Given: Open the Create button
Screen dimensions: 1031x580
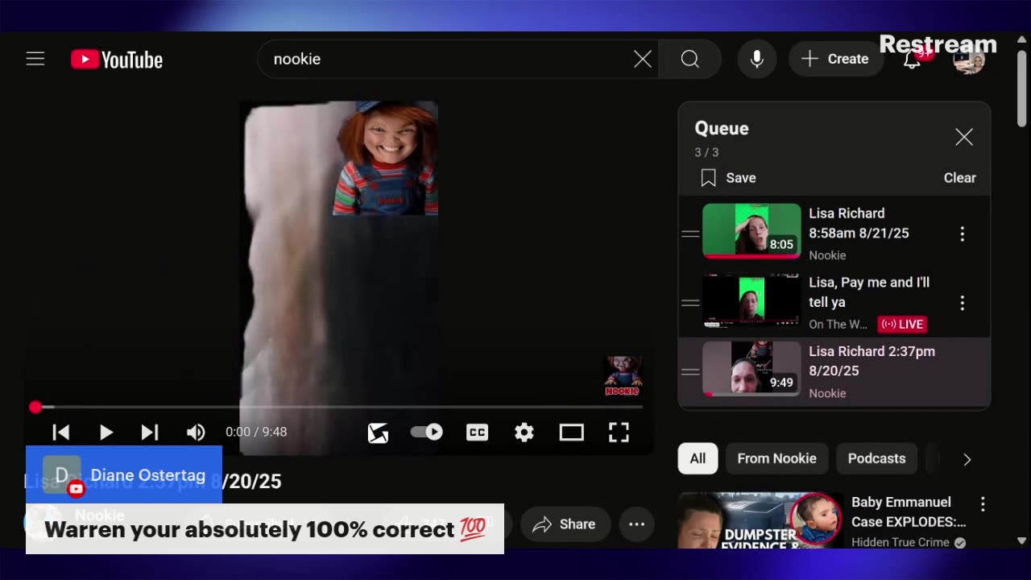Looking at the screenshot, I should [835, 59].
